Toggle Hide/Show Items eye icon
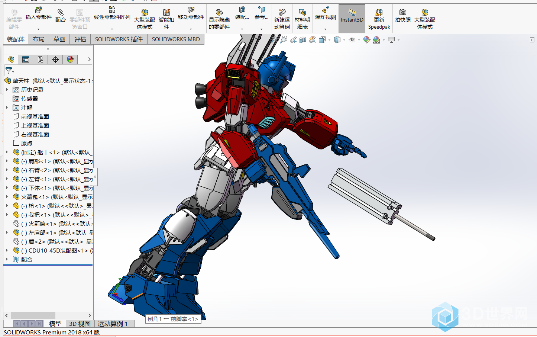 pos(352,40)
